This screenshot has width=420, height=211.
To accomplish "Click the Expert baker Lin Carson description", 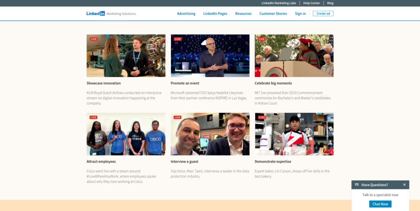I will point(292,174).
